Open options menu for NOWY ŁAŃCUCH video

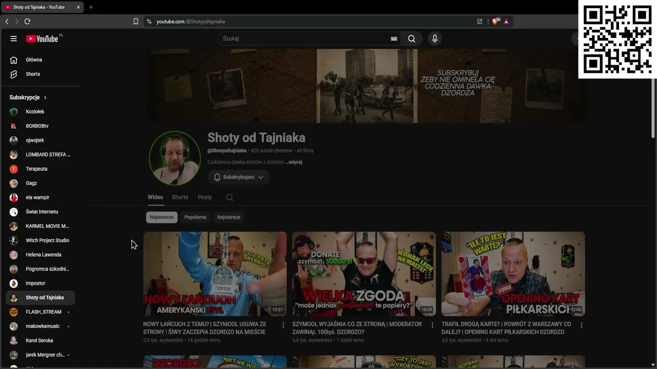(283, 325)
